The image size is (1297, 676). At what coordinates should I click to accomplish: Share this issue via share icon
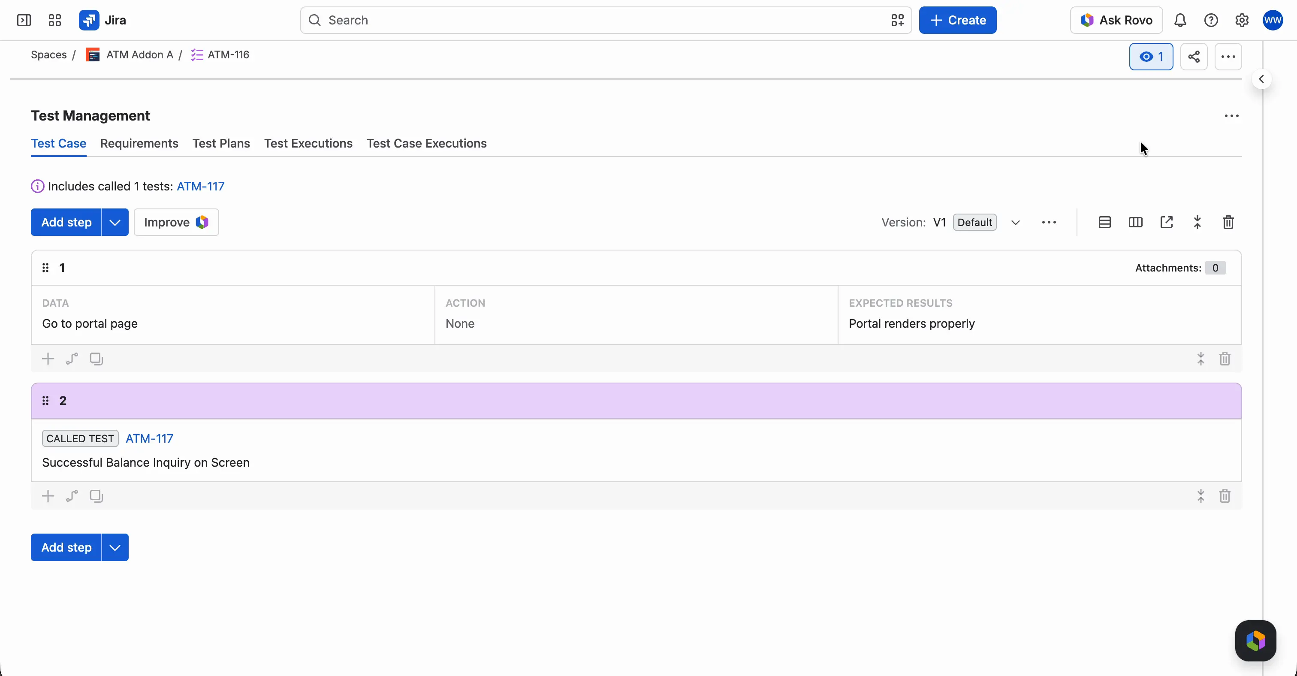pyautogui.click(x=1194, y=56)
